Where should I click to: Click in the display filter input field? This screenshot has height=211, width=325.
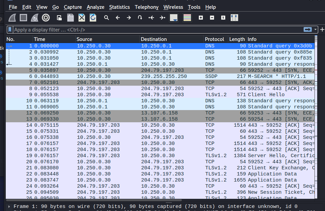tap(153, 30)
